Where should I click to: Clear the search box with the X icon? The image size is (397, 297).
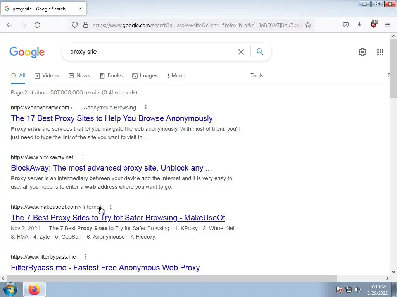point(241,52)
